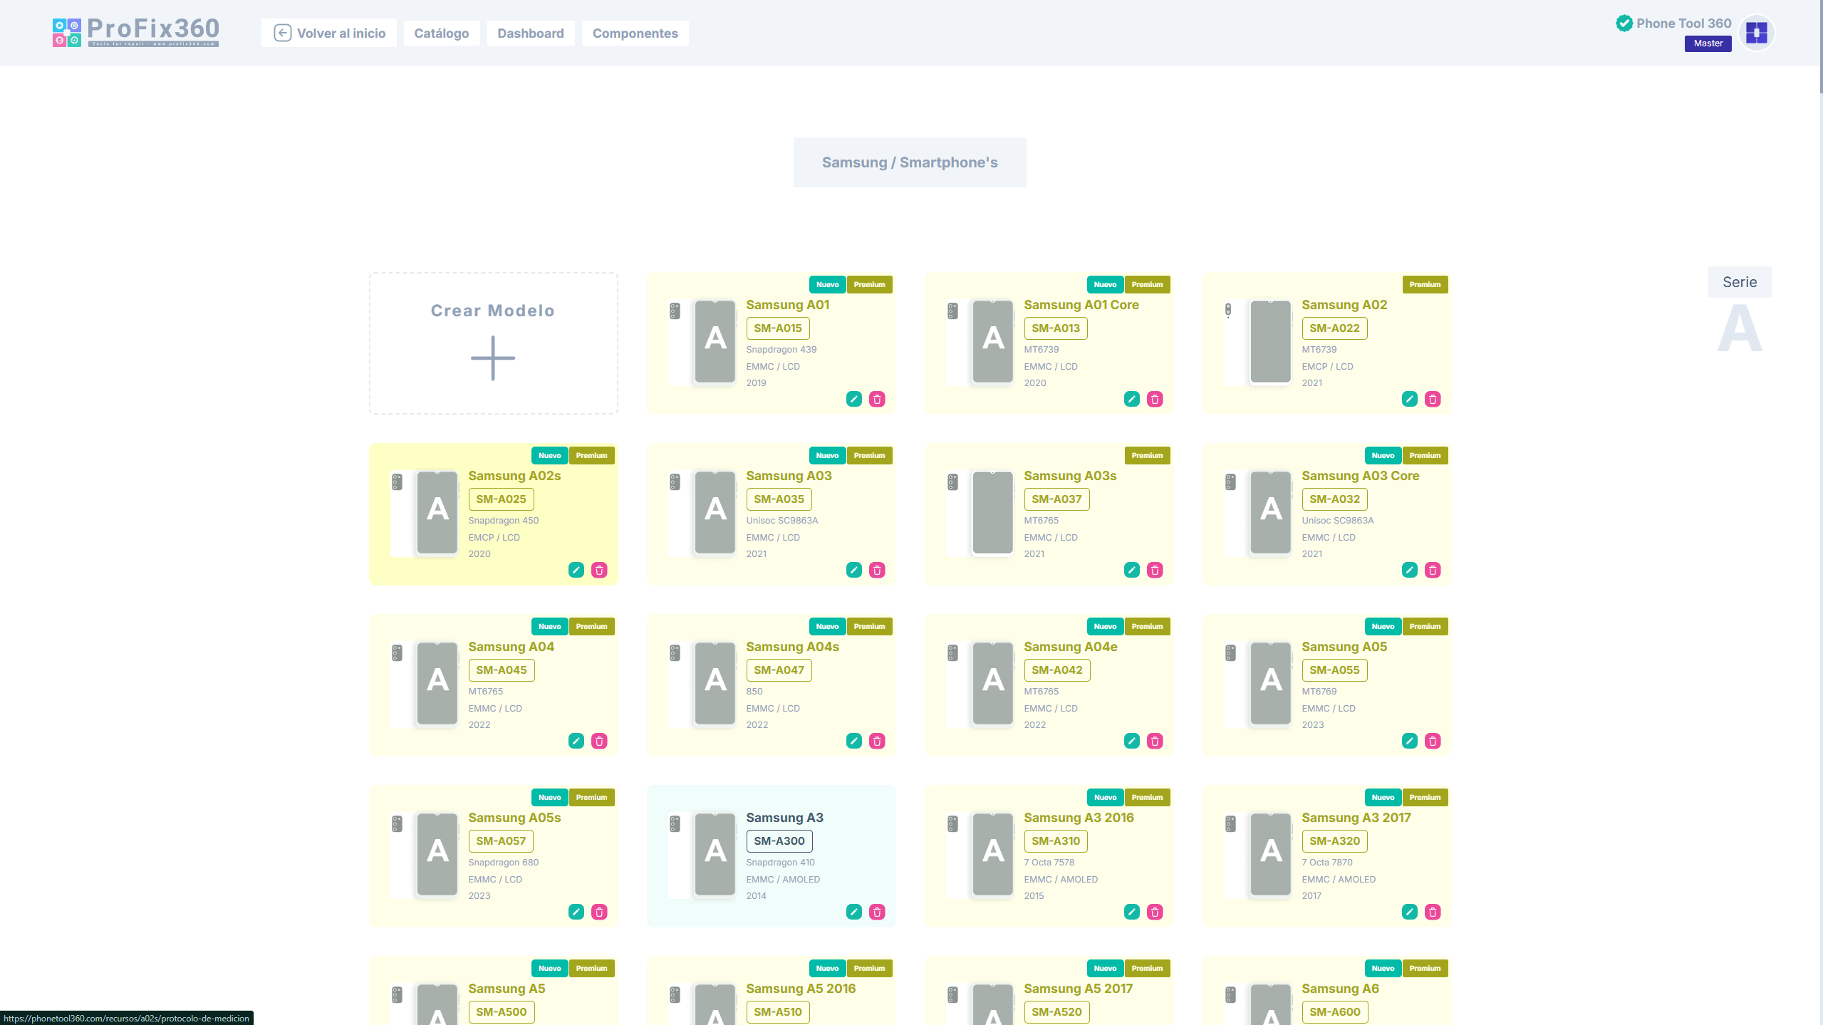Click the ProFix360 logo
Viewport: 1823px width, 1025px height.
coord(135,32)
